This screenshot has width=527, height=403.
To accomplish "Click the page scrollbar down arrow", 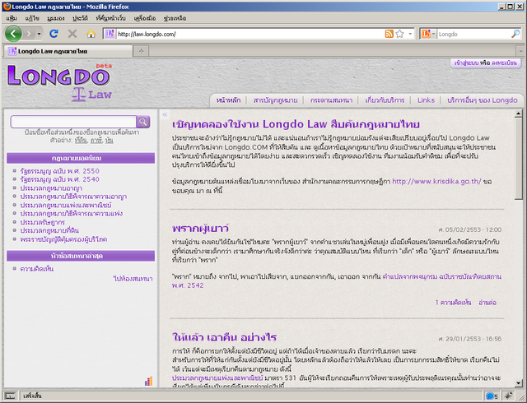I will point(519,382).
